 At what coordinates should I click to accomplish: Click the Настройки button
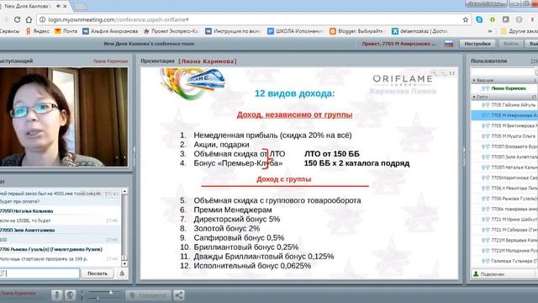tap(477, 44)
